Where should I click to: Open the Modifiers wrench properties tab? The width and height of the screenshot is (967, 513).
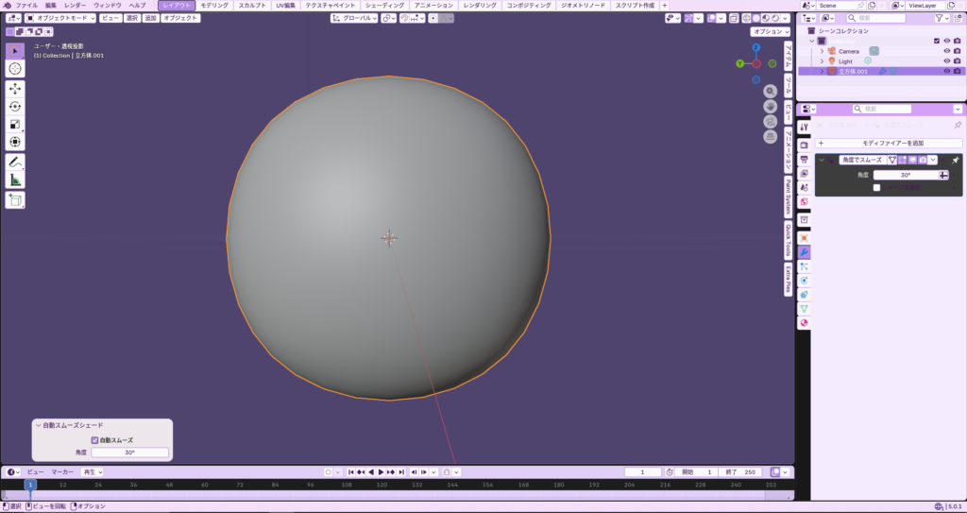click(x=804, y=252)
